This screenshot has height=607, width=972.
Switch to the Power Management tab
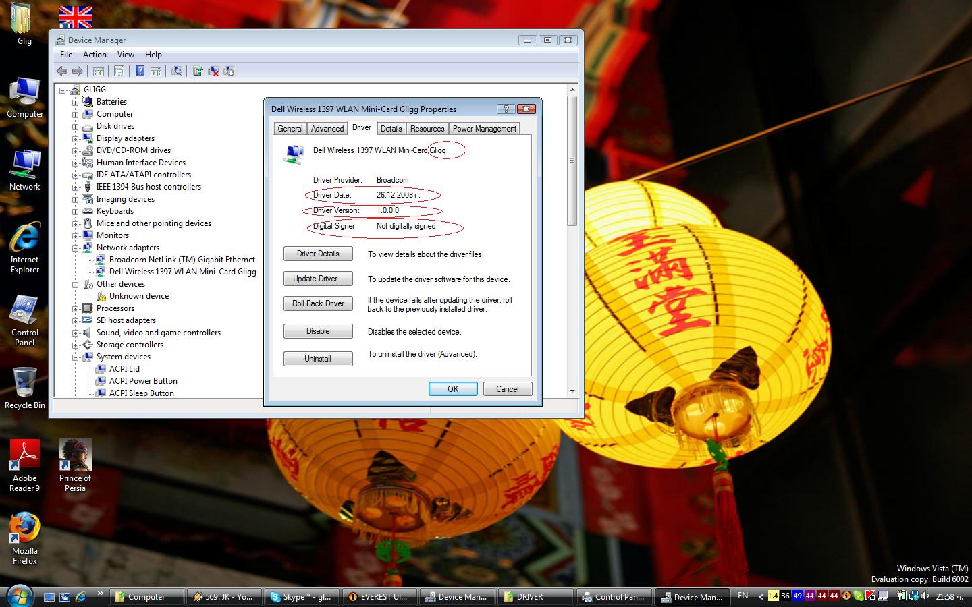click(x=485, y=129)
